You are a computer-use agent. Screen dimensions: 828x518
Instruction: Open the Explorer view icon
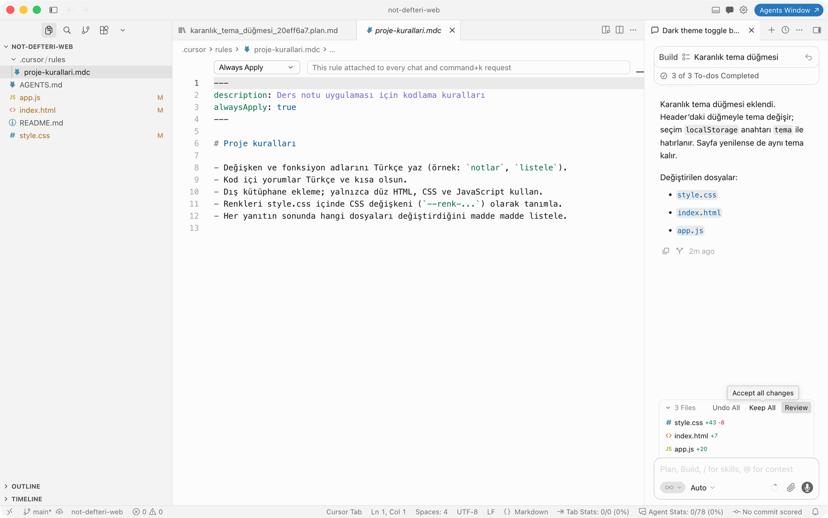[49, 30]
